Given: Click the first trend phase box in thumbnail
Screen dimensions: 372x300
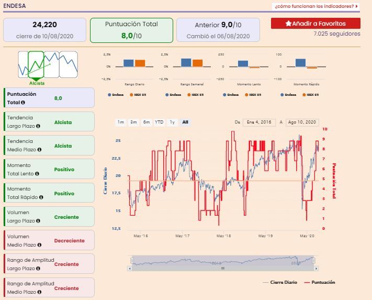Looking at the screenshot, I should [x=23, y=64].
